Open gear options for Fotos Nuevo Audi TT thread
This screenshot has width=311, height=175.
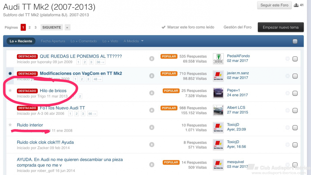point(287,110)
